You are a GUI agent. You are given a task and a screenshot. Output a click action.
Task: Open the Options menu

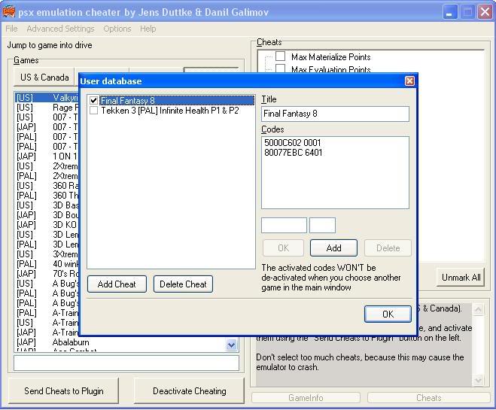[117, 29]
